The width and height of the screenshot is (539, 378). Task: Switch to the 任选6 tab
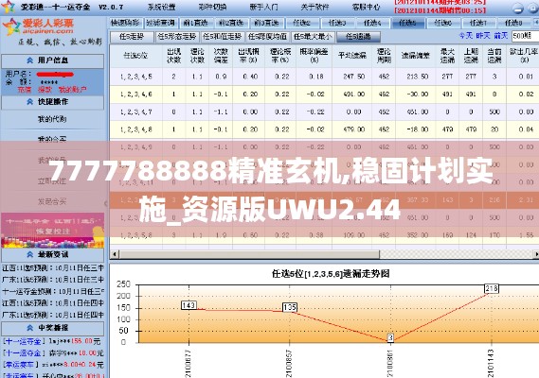[x=443, y=23]
